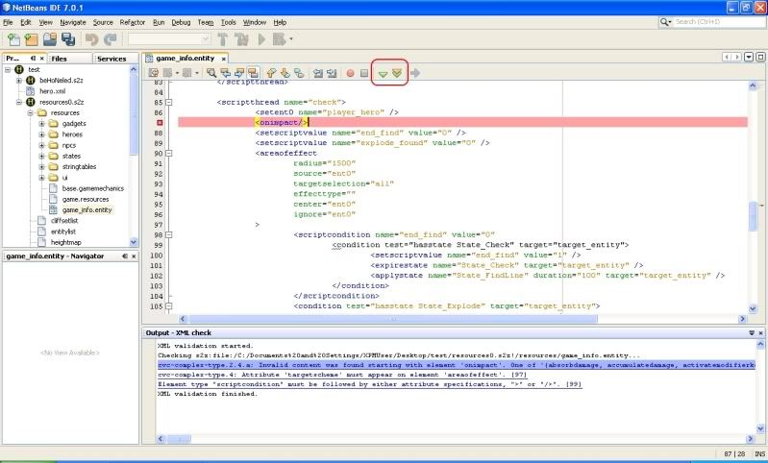The image size is (768, 463).
Task: Collapse the resources0.s2z project node
Action: (18, 102)
